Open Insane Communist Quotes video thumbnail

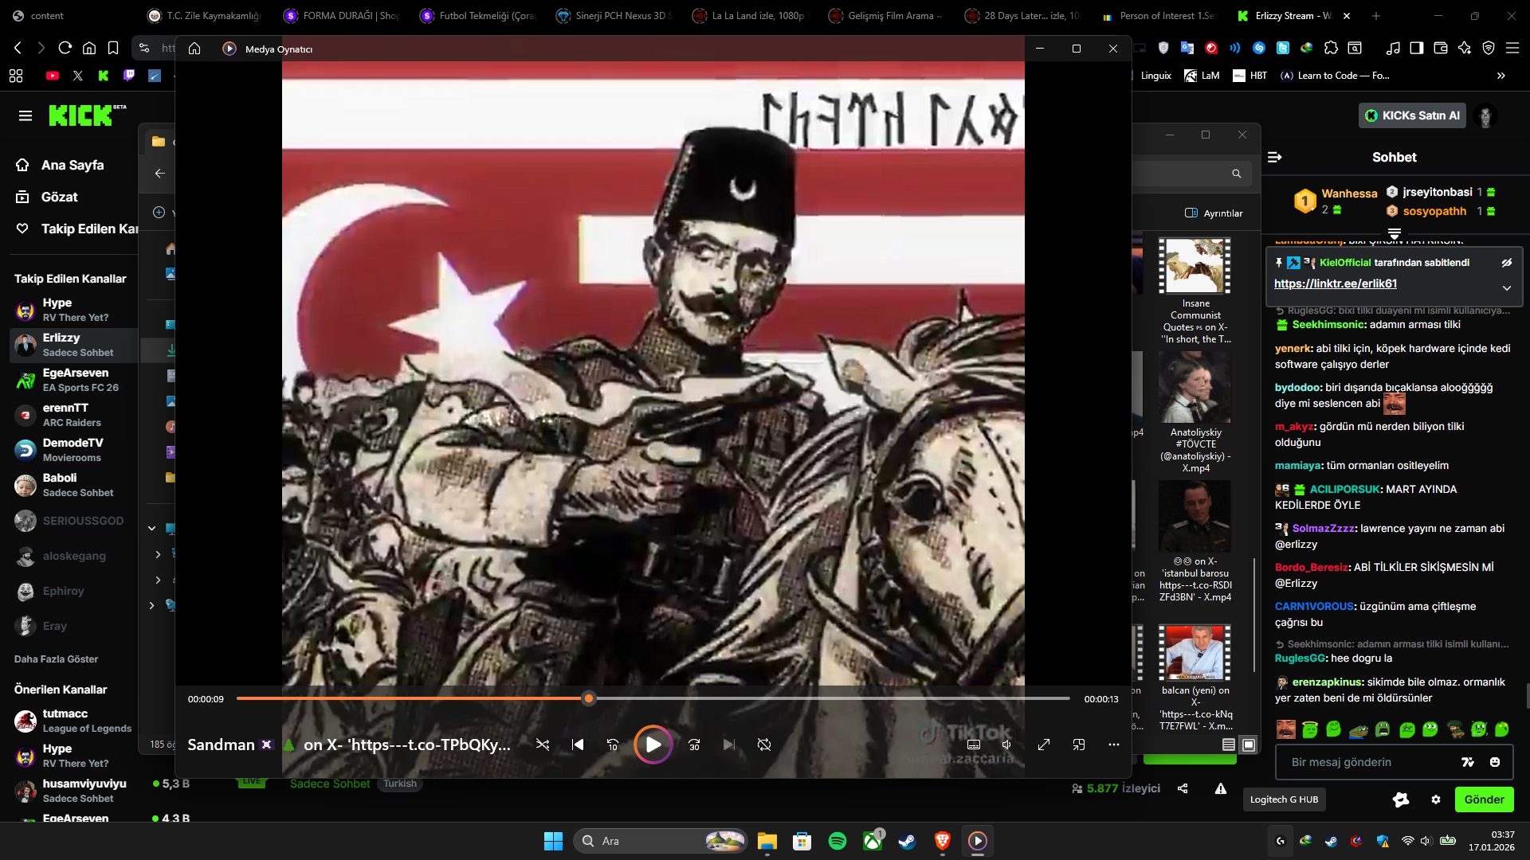[x=1195, y=266]
